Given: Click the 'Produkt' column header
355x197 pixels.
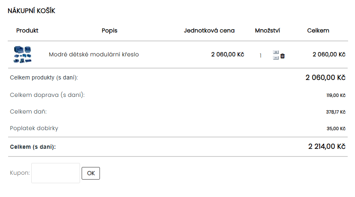Looking at the screenshot, I should [27, 30].
